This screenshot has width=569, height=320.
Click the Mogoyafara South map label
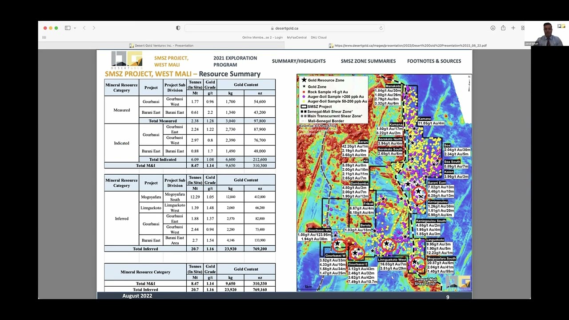[441, 258]
